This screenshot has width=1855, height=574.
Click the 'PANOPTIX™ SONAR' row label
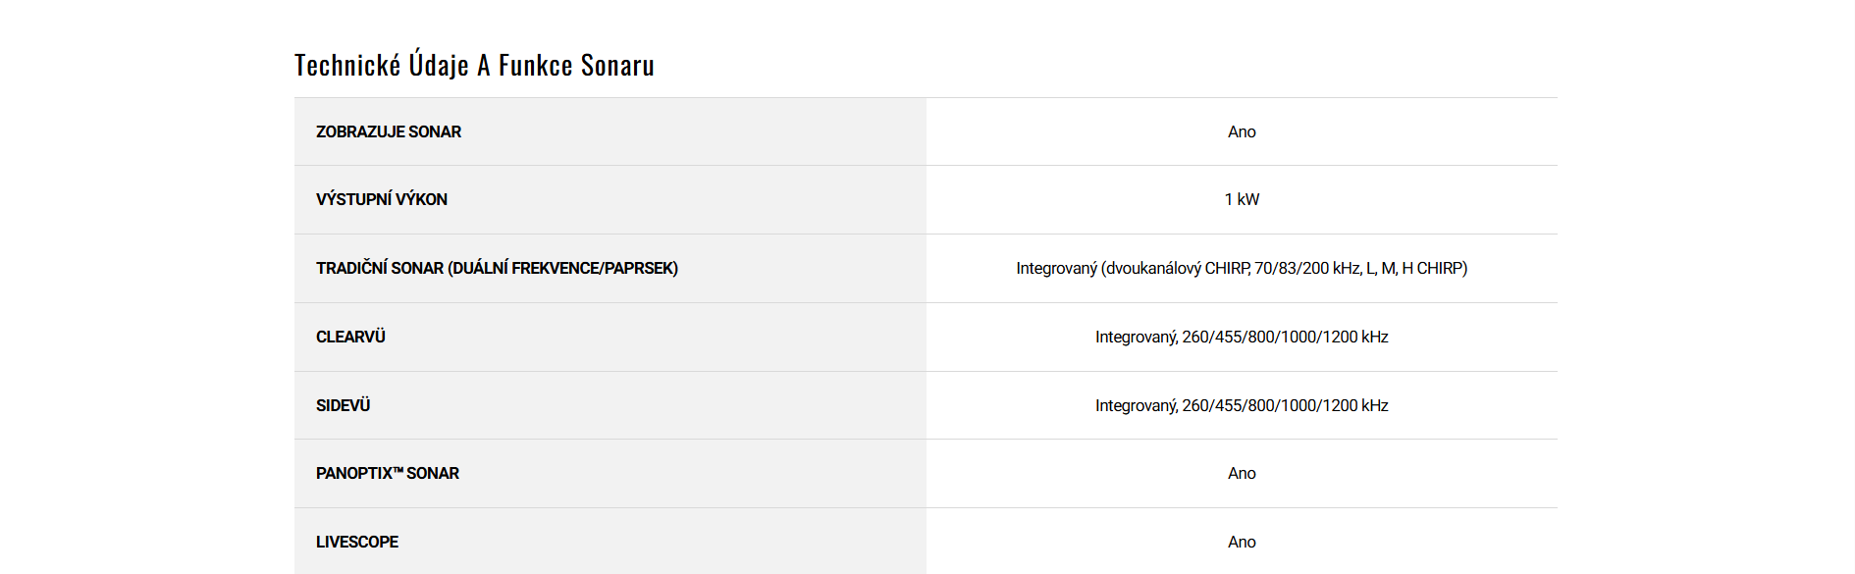388,473
